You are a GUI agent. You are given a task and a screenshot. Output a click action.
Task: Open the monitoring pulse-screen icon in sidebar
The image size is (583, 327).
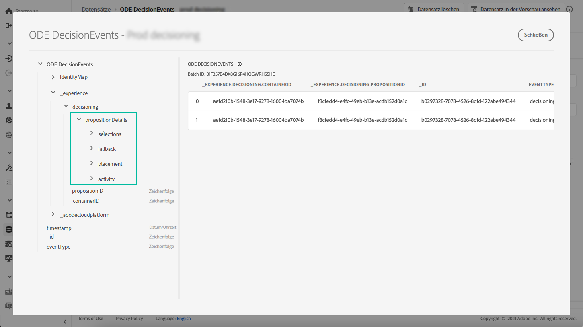tap(8, 258)
